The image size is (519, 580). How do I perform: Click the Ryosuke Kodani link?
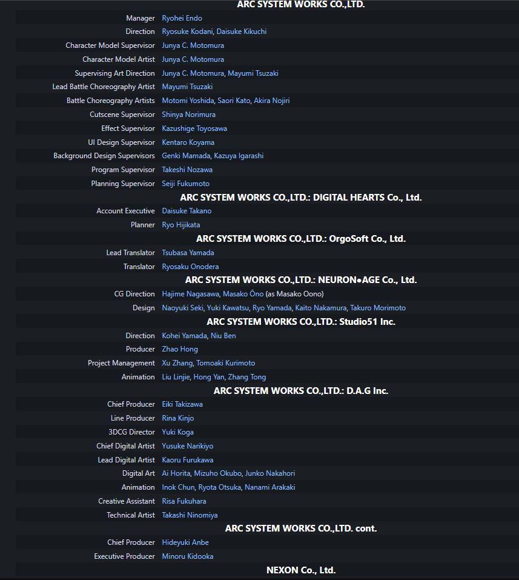[x=187, y=32]
